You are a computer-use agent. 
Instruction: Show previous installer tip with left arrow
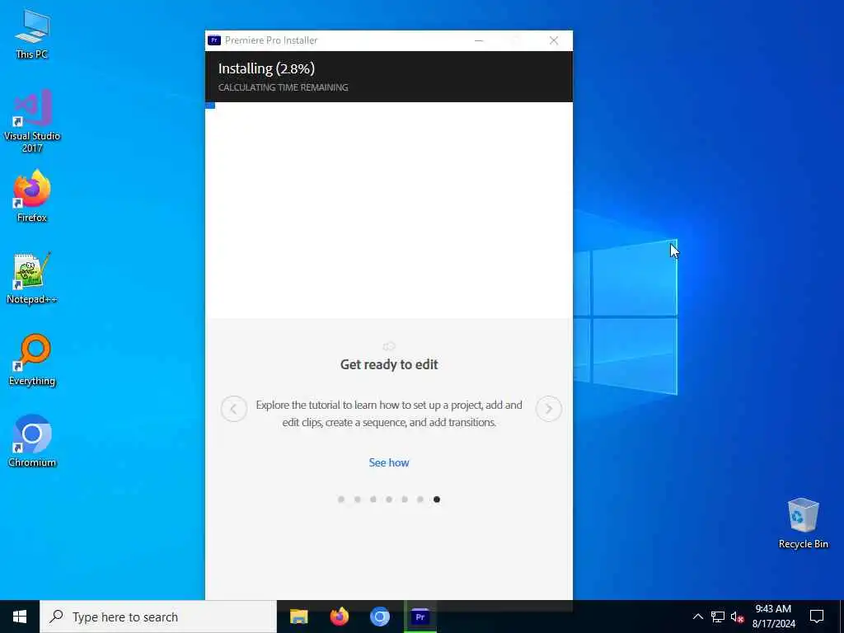click(233, 409)
